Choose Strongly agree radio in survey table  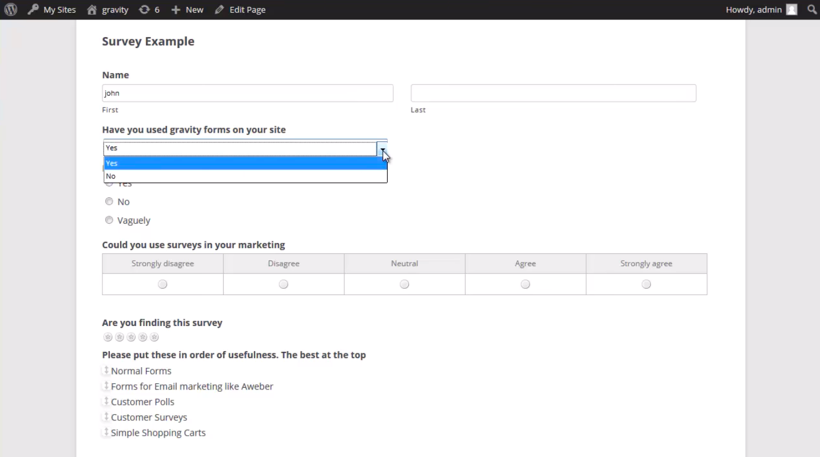tap(646, 284)
